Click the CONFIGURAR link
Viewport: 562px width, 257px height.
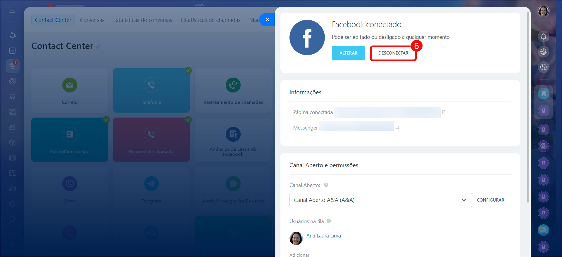(x=490, y=200)
